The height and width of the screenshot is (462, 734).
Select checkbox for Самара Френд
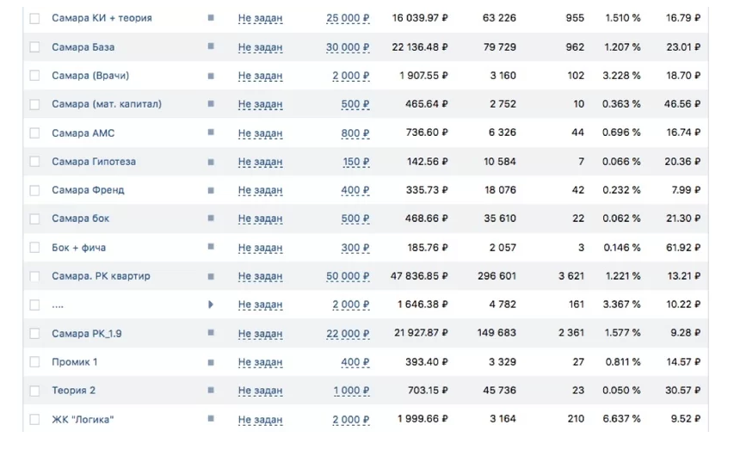pos(34,190)
